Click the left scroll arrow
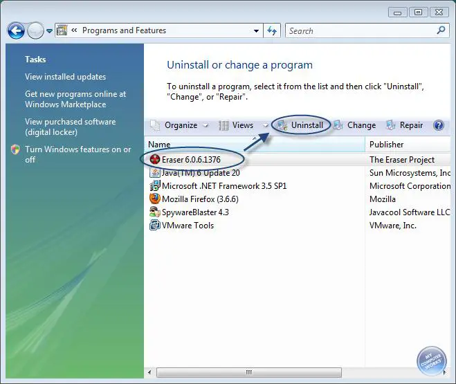 pos(149,372)
